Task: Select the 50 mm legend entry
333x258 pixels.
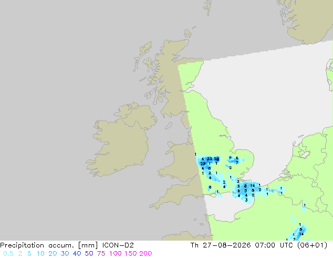Action: [x=89, y=254]
